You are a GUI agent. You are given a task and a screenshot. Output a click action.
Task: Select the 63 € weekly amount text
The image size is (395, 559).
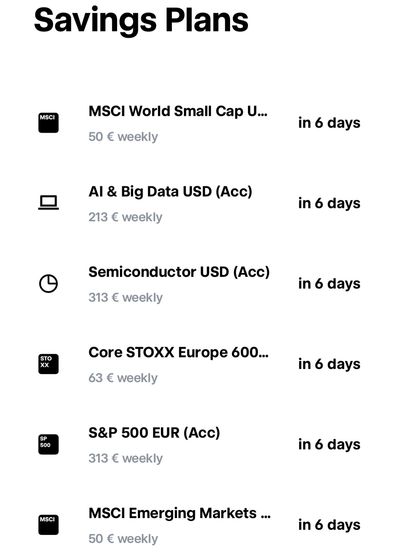point(123,378)
